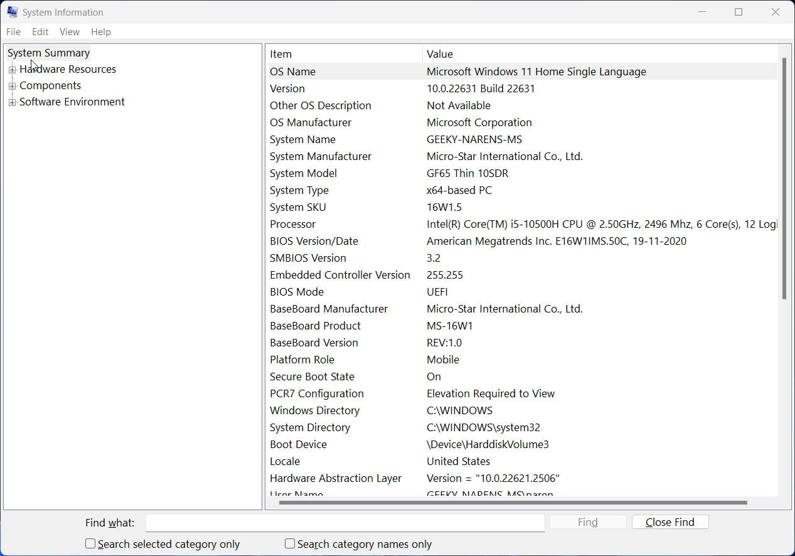Click the value Elevation Required to View
795x556 pixels.
pyautogui.click(x=491, y=393)
